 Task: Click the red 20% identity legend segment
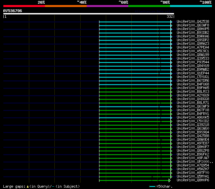(24, 6)
